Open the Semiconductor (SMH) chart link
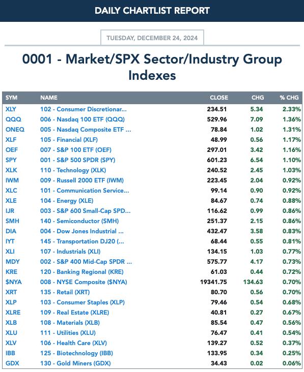304x372 pixels. pyautogui.click(x=79, y=221)
